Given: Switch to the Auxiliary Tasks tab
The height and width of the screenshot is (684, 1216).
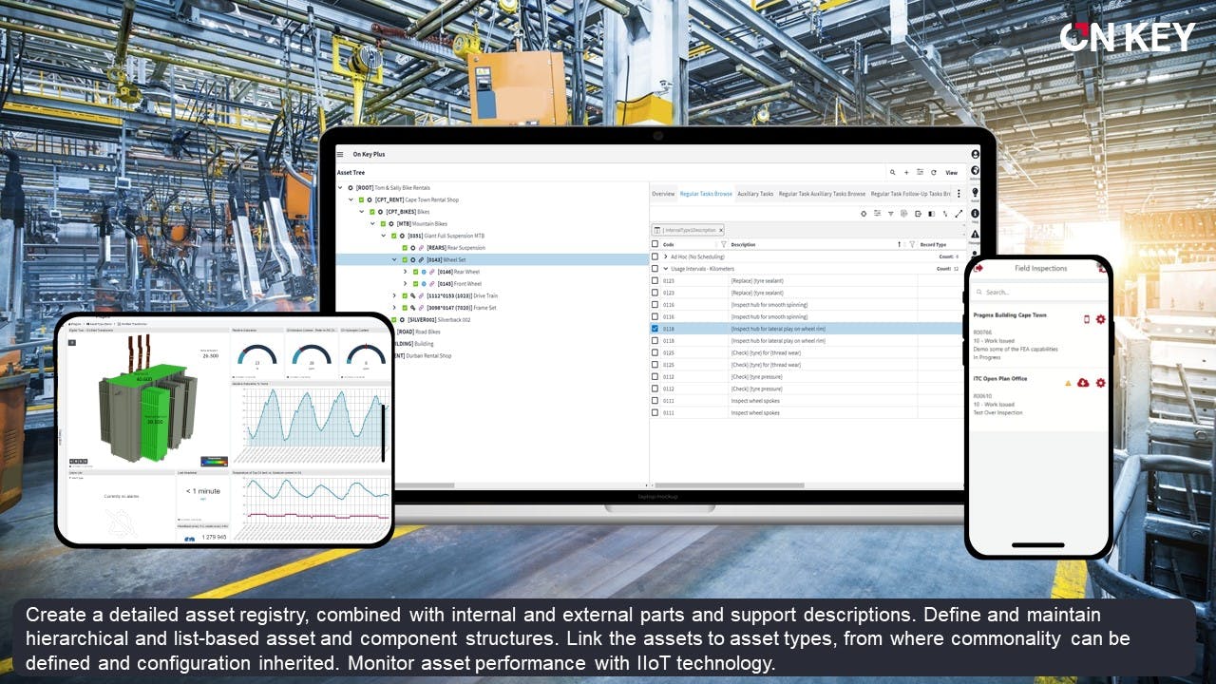Looking at the screenshot, I should (755, 194).
